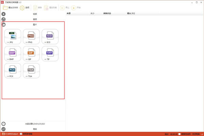Choose the -> BMP image conversion

pos(13,54)
